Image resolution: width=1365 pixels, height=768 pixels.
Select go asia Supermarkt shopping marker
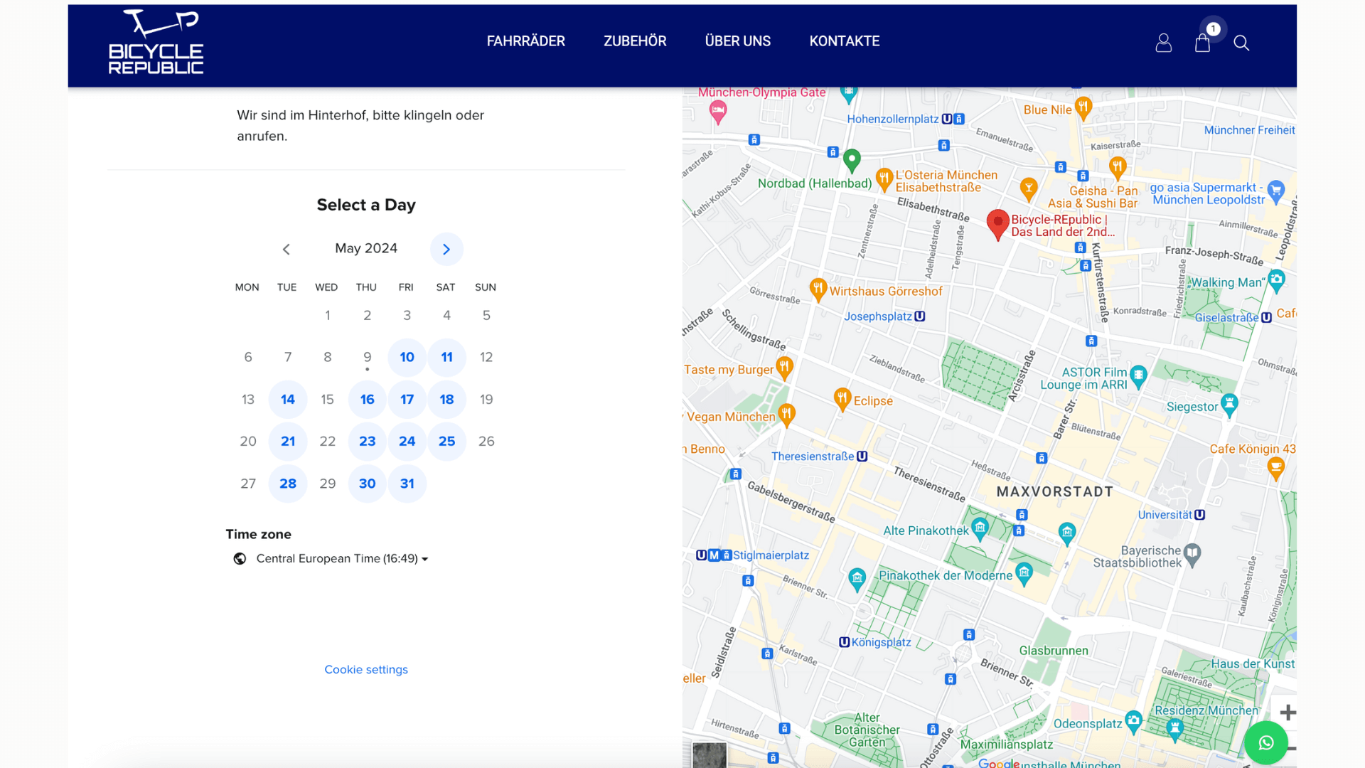click(1276, 192)
